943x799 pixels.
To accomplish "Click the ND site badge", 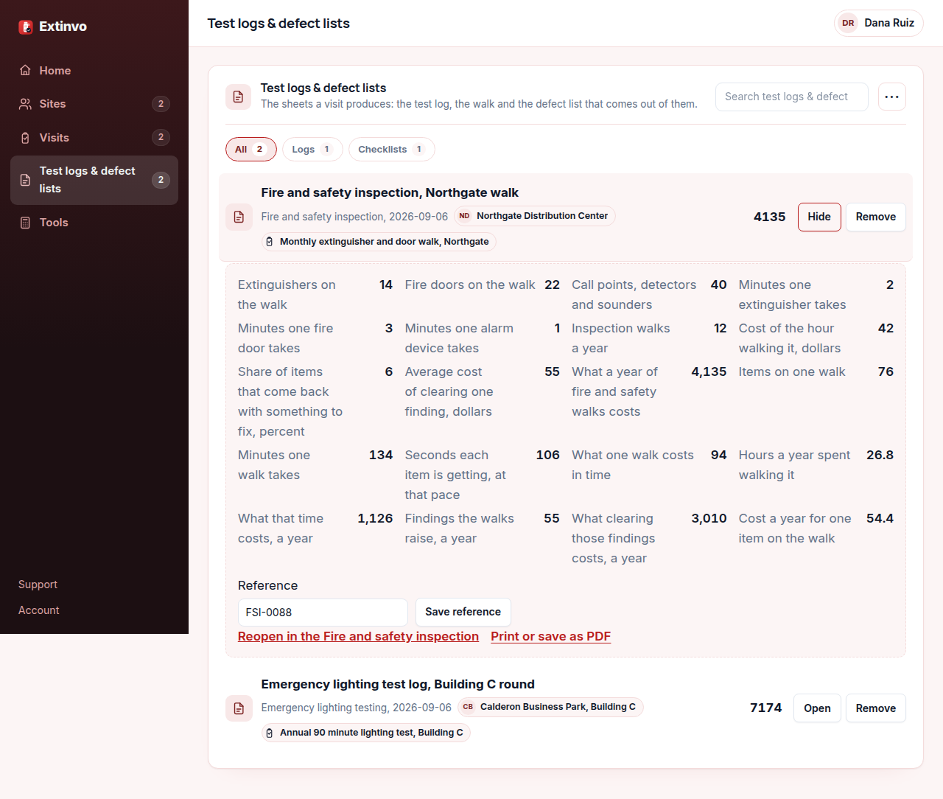I will tap(464, 216).
